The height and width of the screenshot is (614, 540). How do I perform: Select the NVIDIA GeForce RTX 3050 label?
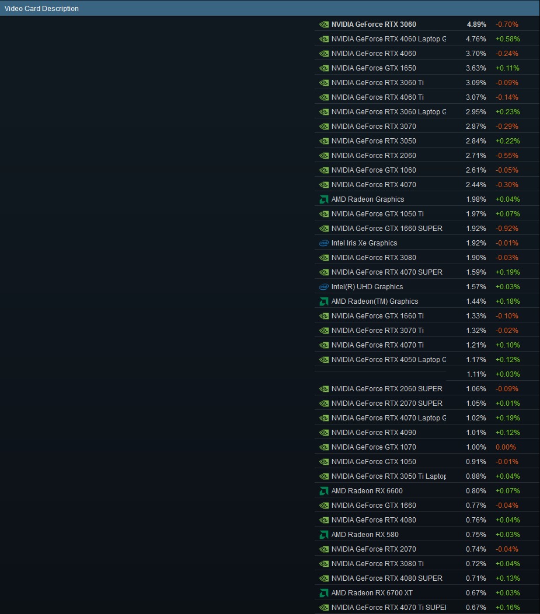coord(374,141)
